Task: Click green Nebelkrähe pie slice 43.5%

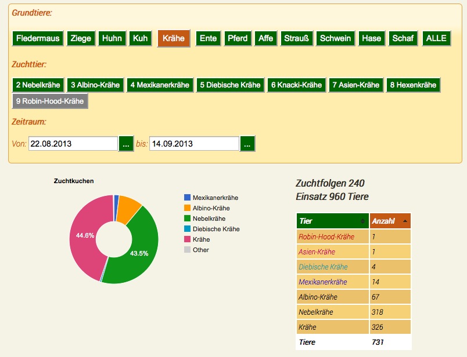Action: point(139,253)
